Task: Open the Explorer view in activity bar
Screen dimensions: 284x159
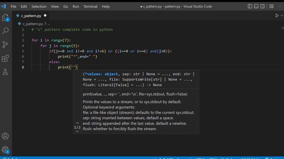Action: click(x=5, y=18)
